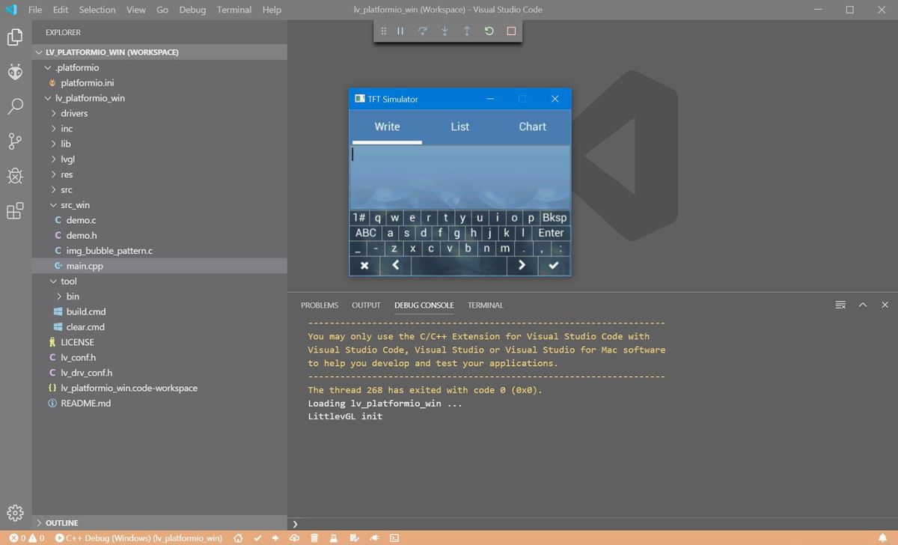Viewport: 898px width, 545px height.
Task: Select the Chart tab in TFT Simulator
Action: [532, 127]
